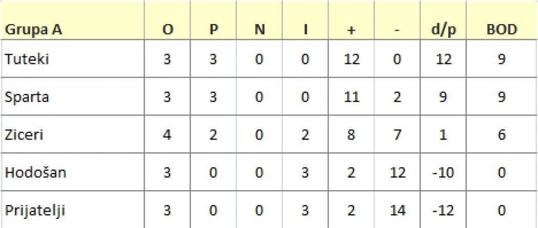Select the Hodošan team name cell
Viewport: 538px width, 228px height.
pos(72,172)
